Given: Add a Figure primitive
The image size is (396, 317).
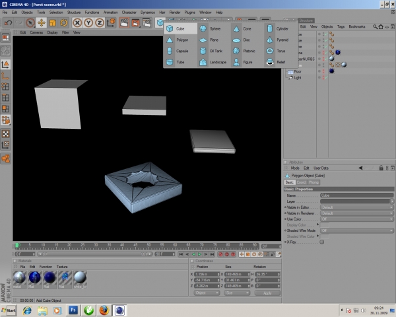Looking at the screenshot, I should tap(247, 62).
